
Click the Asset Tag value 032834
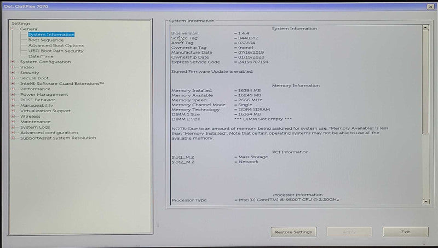[x=246, y=43]
